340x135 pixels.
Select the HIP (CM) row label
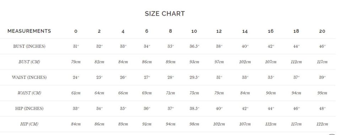click(x=29, y=124)
